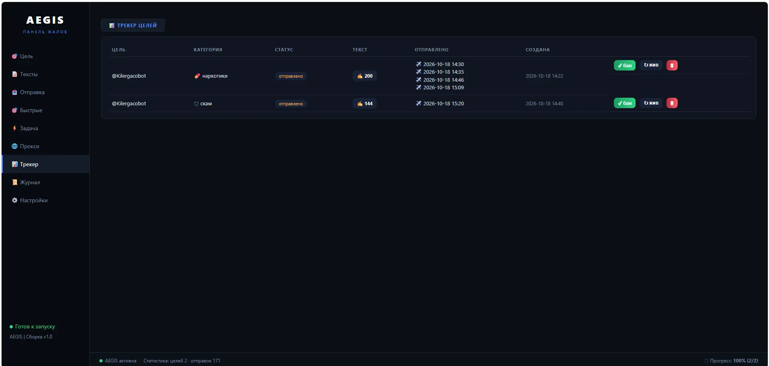Click отправлено status in the наркотики row
This screenshot has width=769, height=366.
click(x=291, y=76)
